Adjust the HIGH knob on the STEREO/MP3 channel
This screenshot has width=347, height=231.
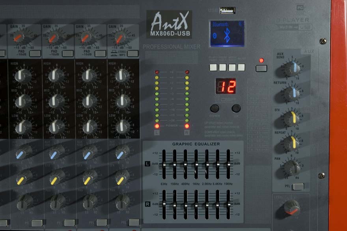121,76
